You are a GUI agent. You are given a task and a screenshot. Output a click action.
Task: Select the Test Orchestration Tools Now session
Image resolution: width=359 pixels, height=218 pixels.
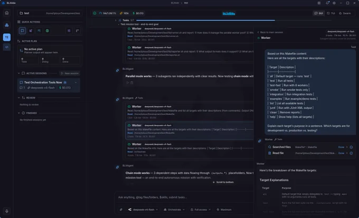click(49, 85)
